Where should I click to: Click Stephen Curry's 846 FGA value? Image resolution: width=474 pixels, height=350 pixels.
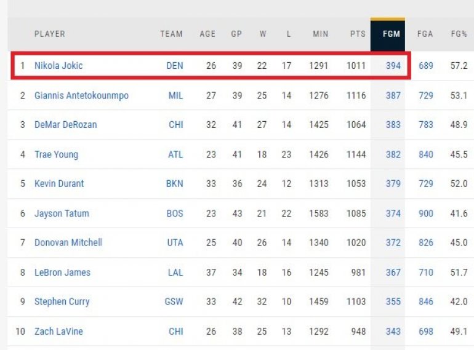point(426,301)
